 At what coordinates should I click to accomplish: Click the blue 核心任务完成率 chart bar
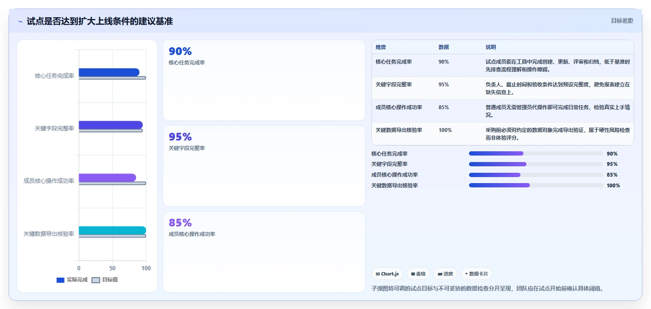pyautogui.click(x=109, y=72)
